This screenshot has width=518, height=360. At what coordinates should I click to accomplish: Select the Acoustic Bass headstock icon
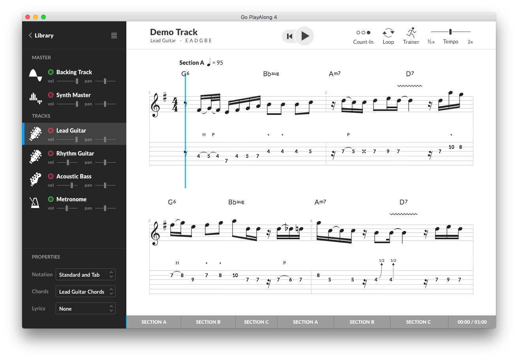36,180
